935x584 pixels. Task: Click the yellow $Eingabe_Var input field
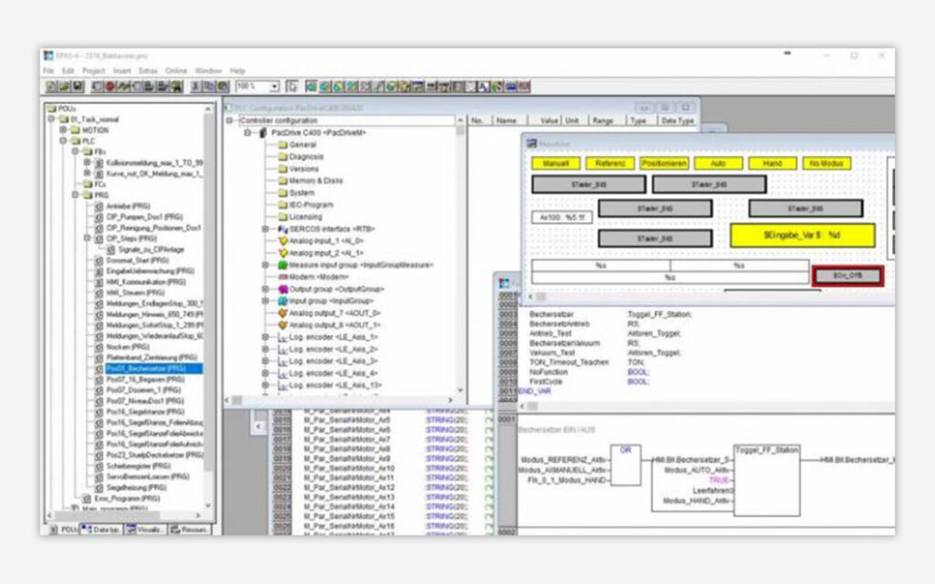pos(802,235)
